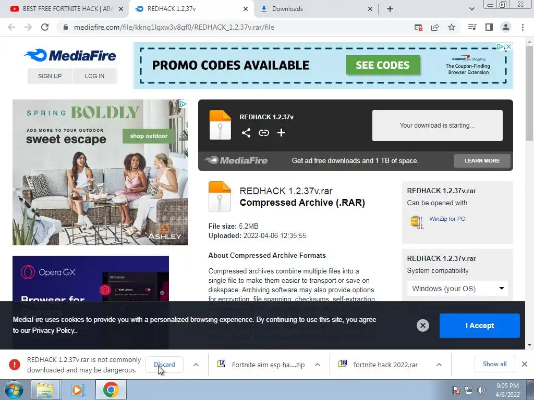
Task: Open the Chrome three-dot menu
Action: (523, 27)
